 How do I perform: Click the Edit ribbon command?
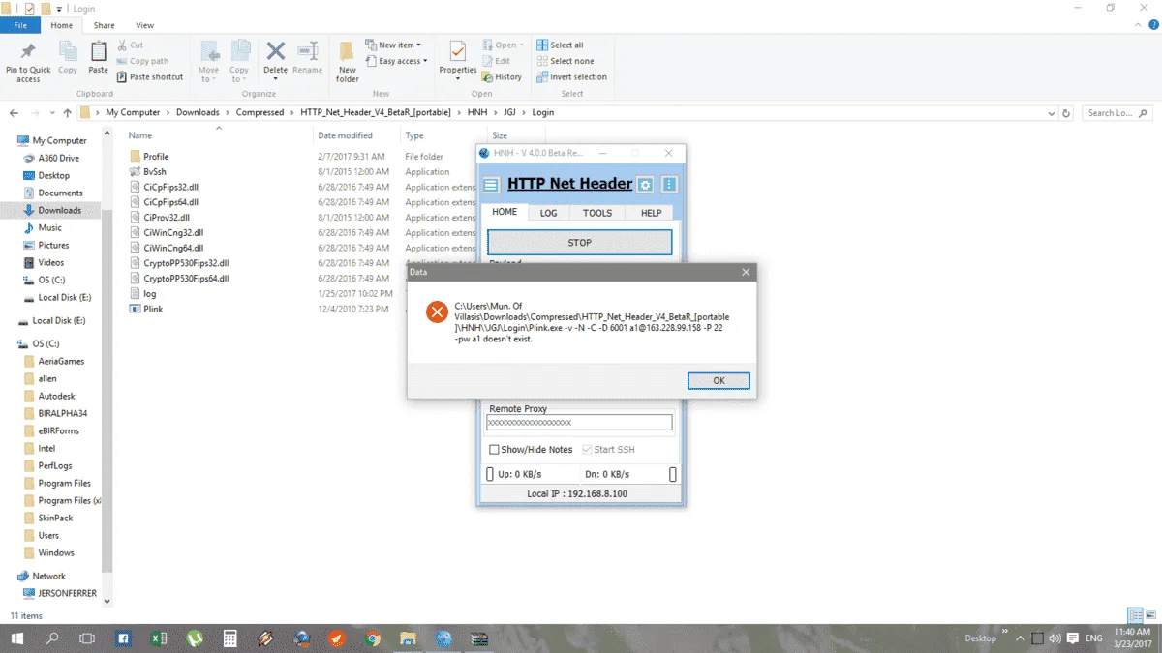click(496, 61)
